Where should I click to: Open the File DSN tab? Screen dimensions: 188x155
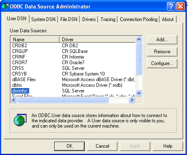tap(69, 19)
